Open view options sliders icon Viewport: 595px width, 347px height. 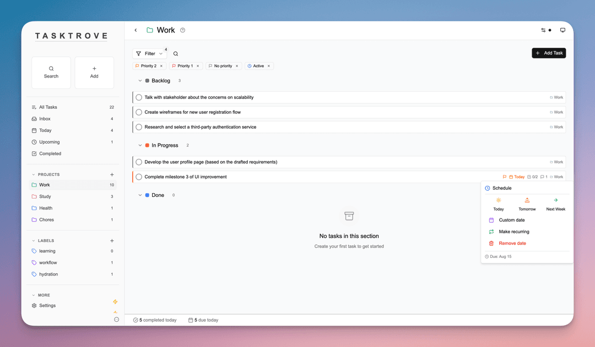click(x=543, y=30)
